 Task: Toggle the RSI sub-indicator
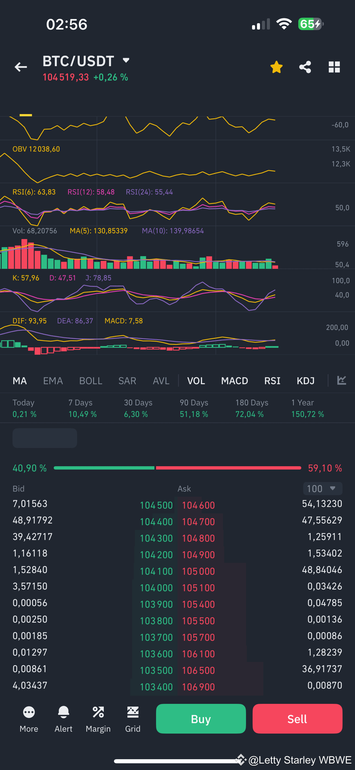pos(272,381)
